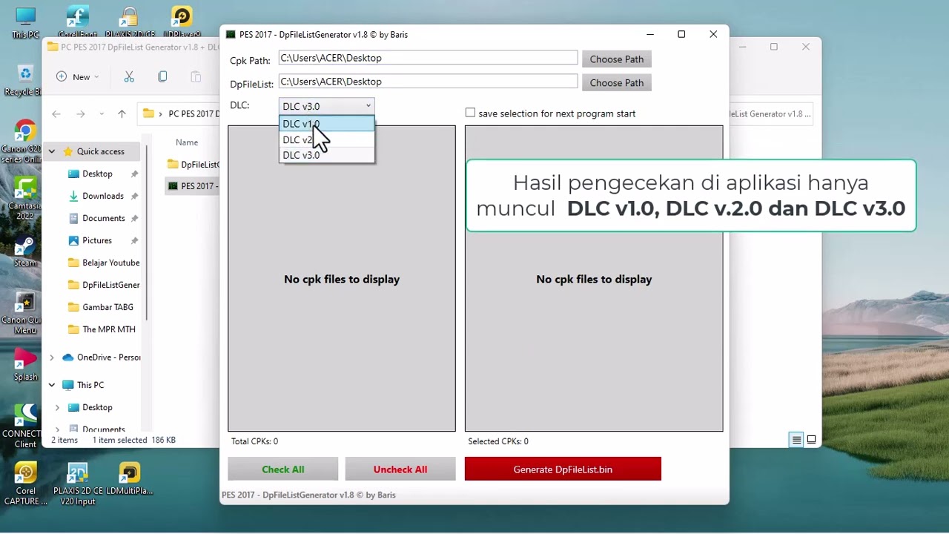
Task: Open the Cut scissors icon in Explorer
Action: (129, 76)
